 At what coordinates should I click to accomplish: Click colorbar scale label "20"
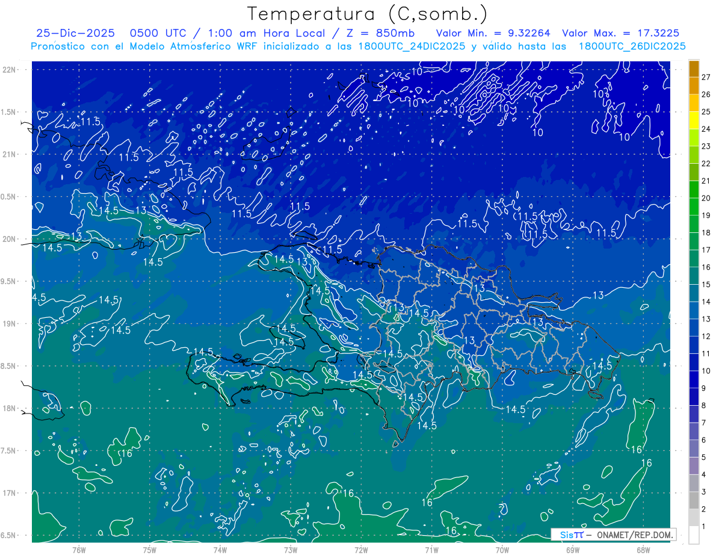point(706,198)
